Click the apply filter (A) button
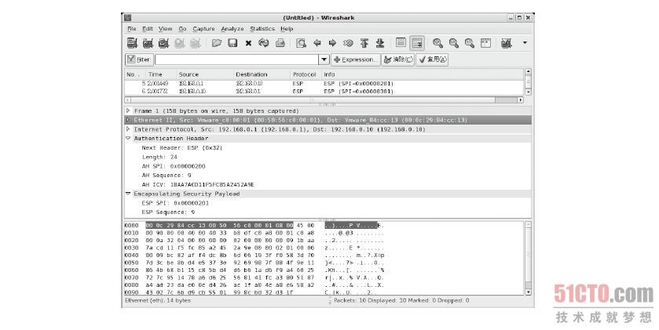This screenshot has width=659, height=330. [432, 60]
